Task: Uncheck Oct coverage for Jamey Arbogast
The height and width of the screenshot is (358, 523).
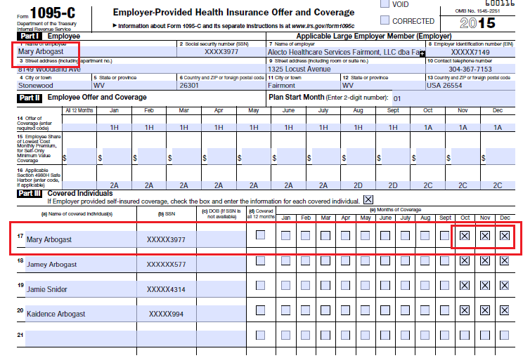Action: tap(465, 260)
